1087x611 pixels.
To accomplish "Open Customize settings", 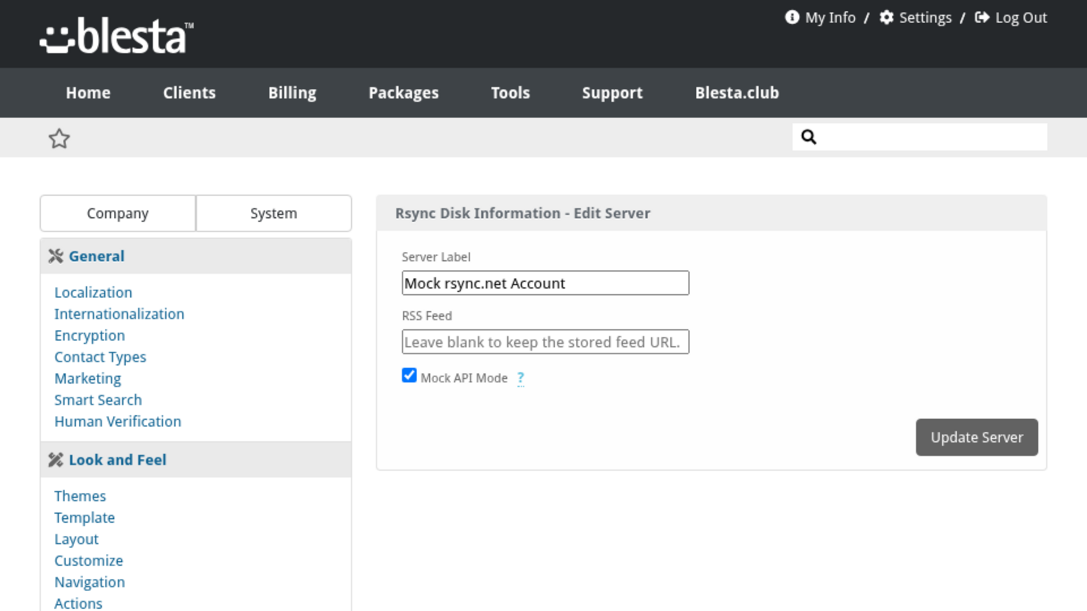I will click(x=88, y=561).
